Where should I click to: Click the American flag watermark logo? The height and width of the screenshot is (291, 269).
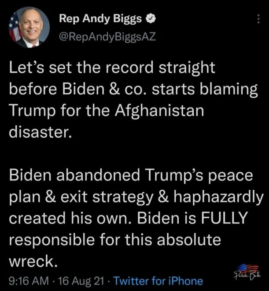pos(248,268)
